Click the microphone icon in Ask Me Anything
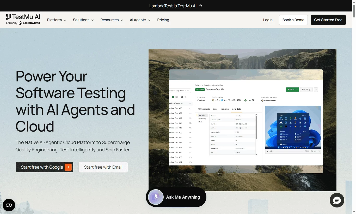 coord(156,197)
